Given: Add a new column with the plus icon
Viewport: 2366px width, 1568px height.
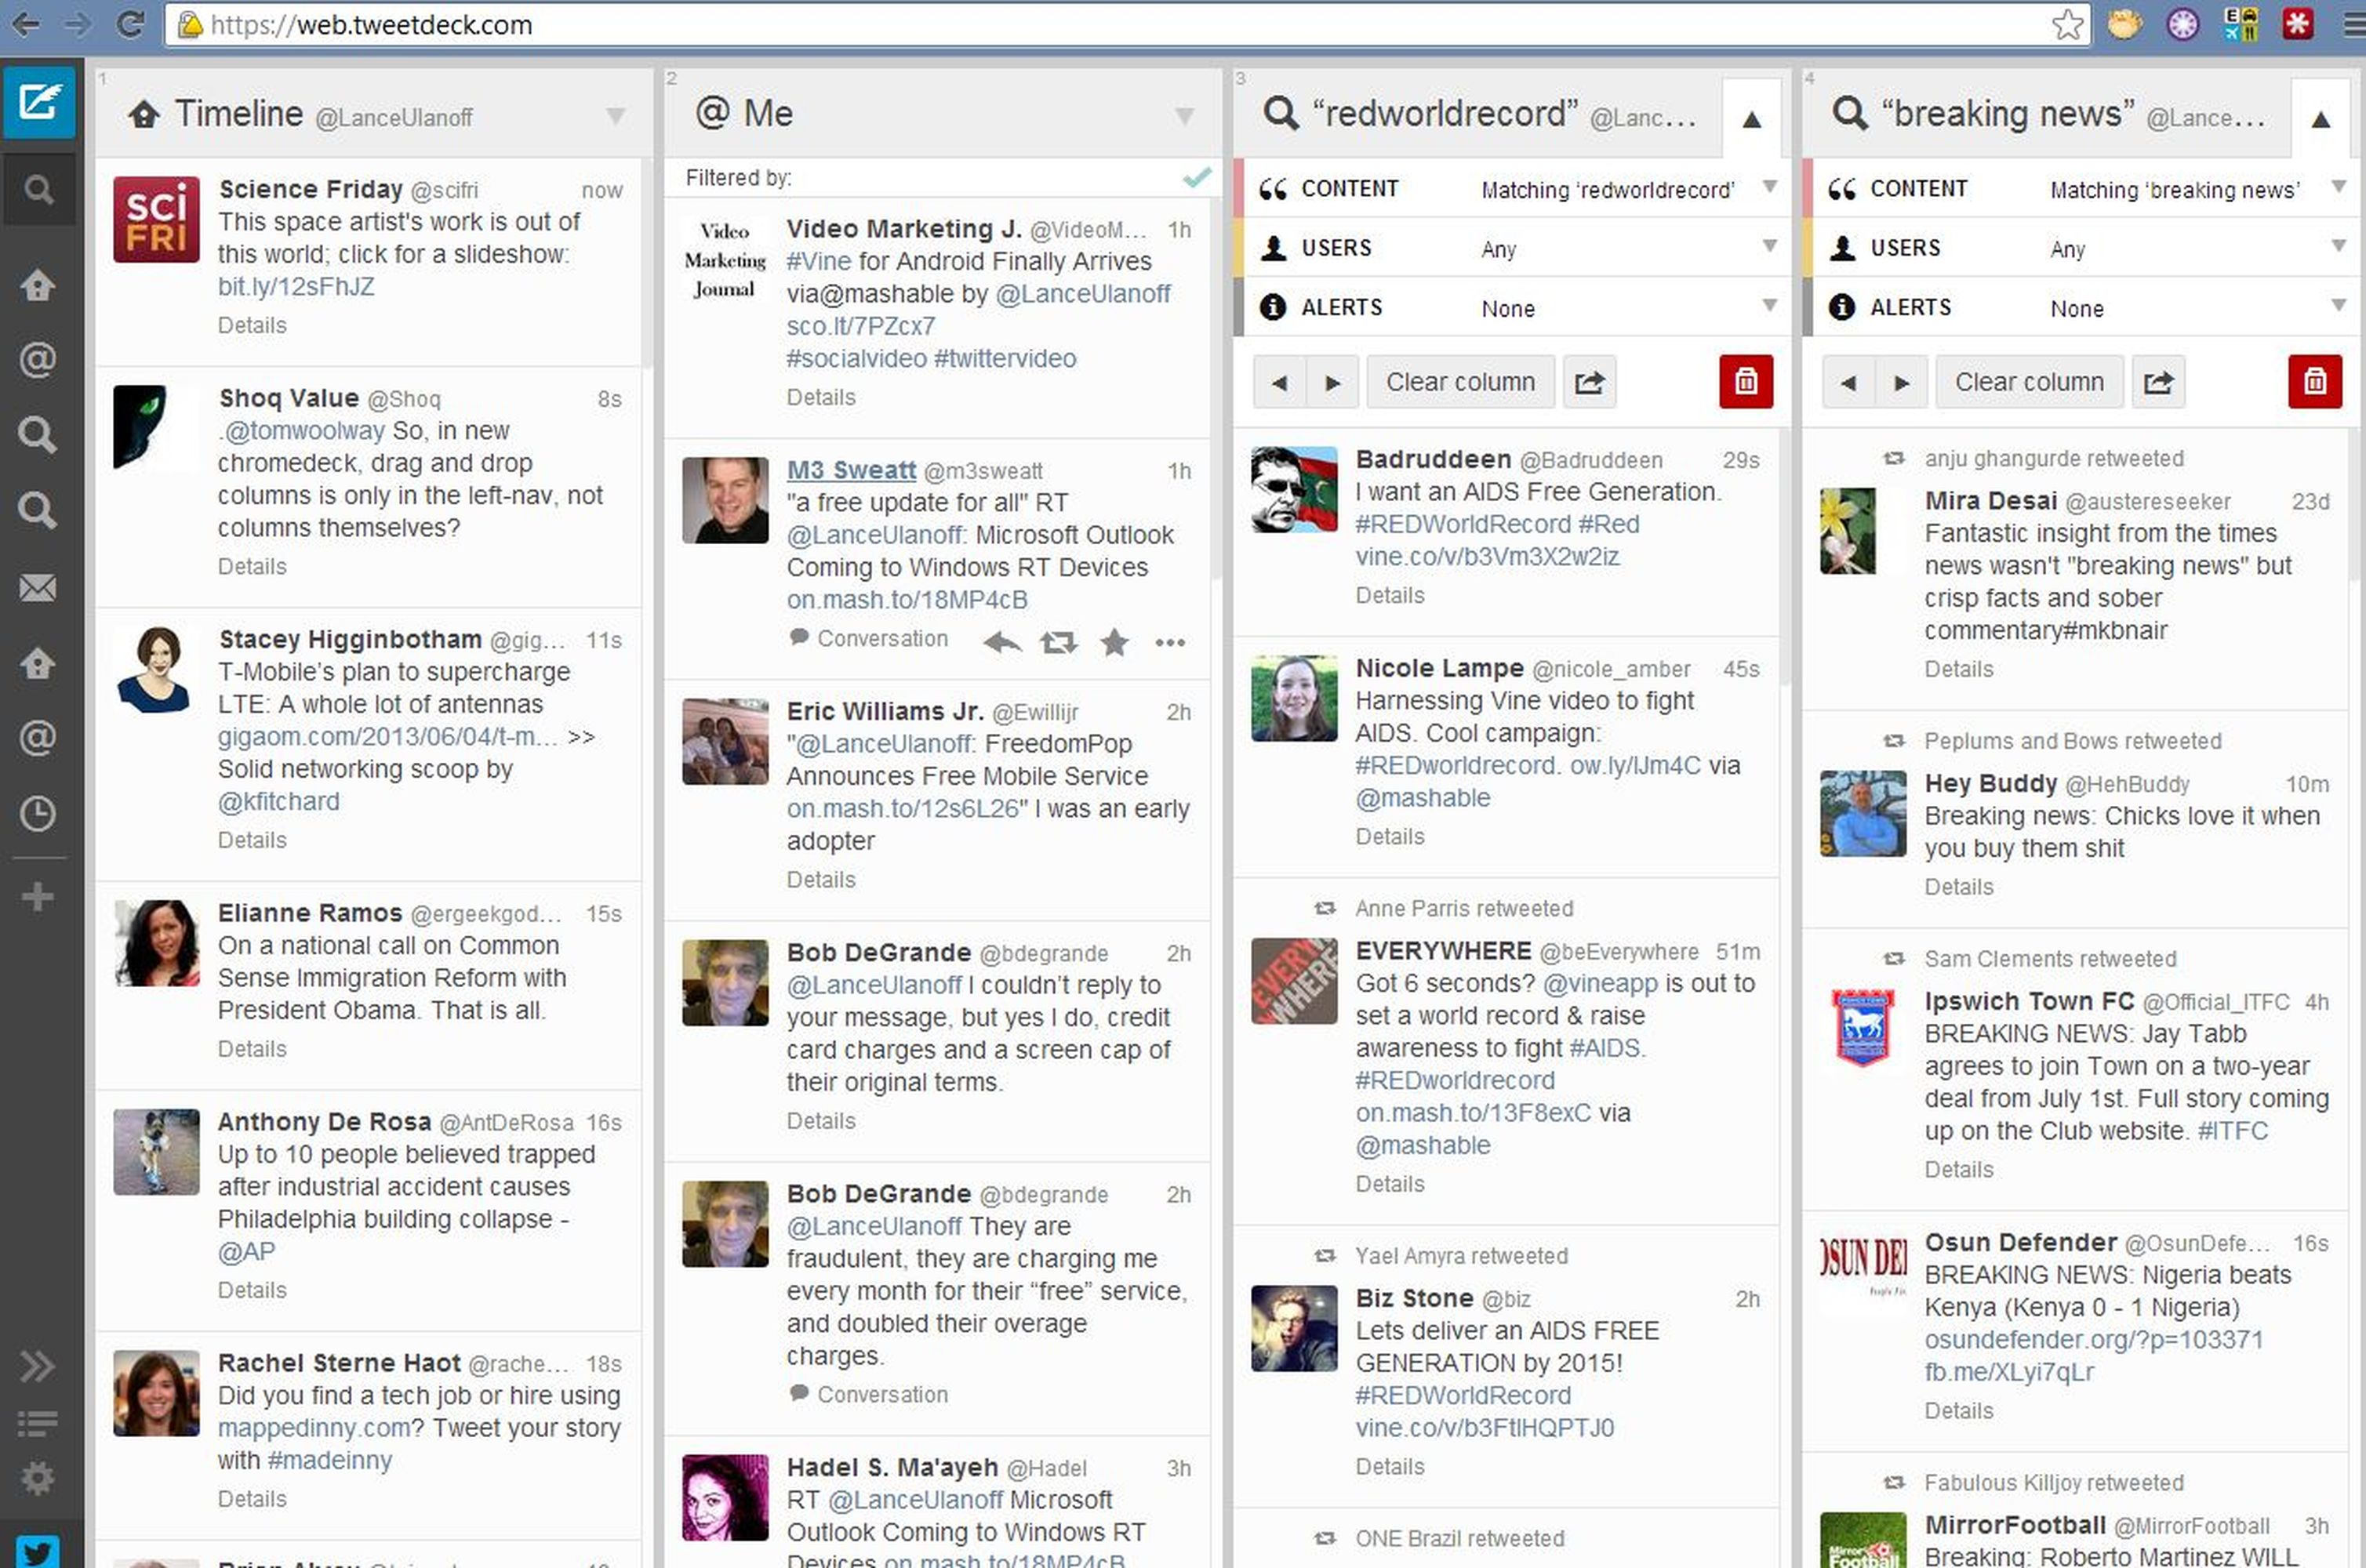Looking at the screenshot, I should pyautogui.click(x=38, y=897).
